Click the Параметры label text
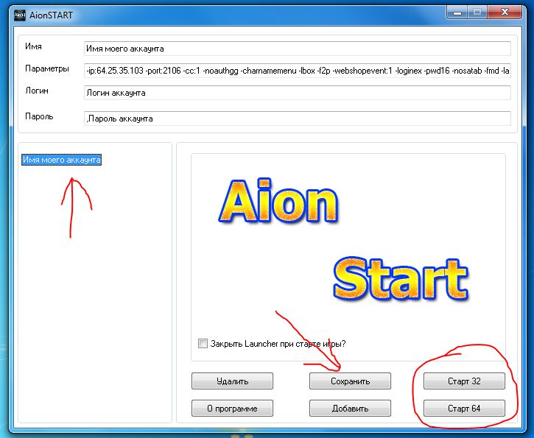Viewport: 534px width, 438px height. pyautogui.click(x=47, y=69)
